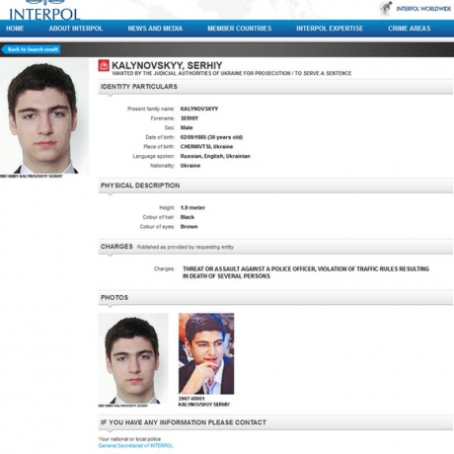Viewport: 454px width, 454px height.
Task: Open the HOME menu item
Action: pos(15,29)
